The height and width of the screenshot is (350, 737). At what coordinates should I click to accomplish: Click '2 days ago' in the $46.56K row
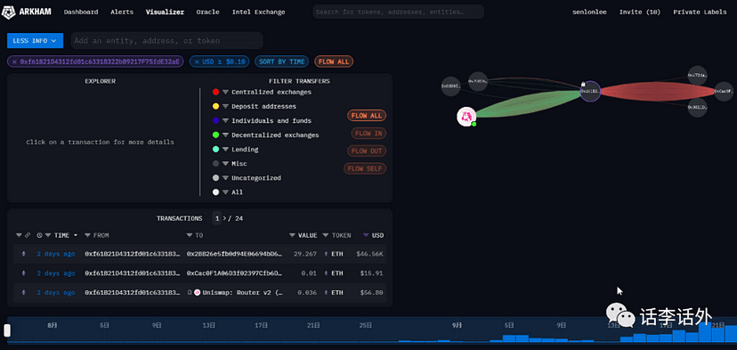click(x=56, y=254)
